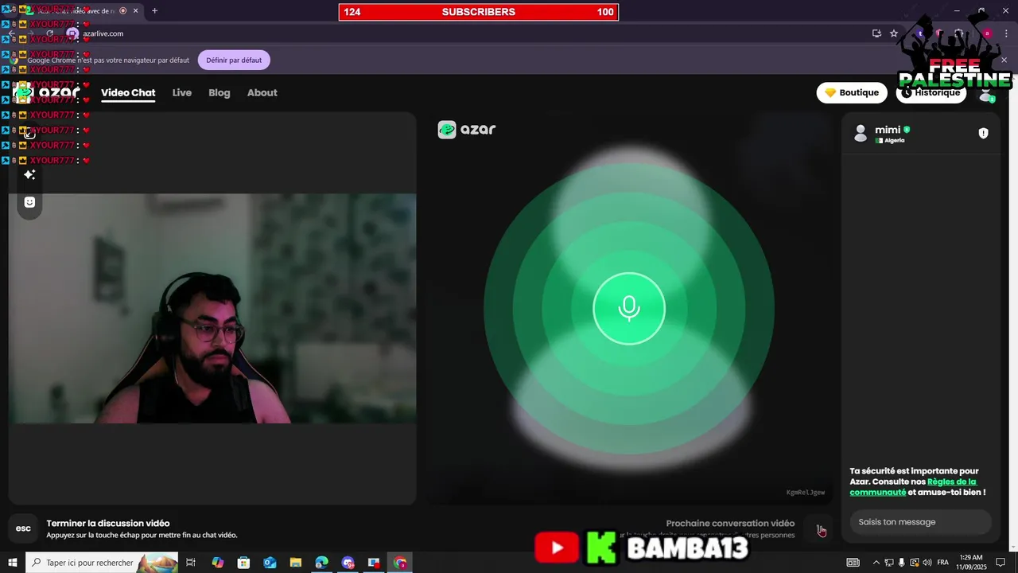Open the account profile avatar icon
1018x573 pixels.
pos(986,93)
